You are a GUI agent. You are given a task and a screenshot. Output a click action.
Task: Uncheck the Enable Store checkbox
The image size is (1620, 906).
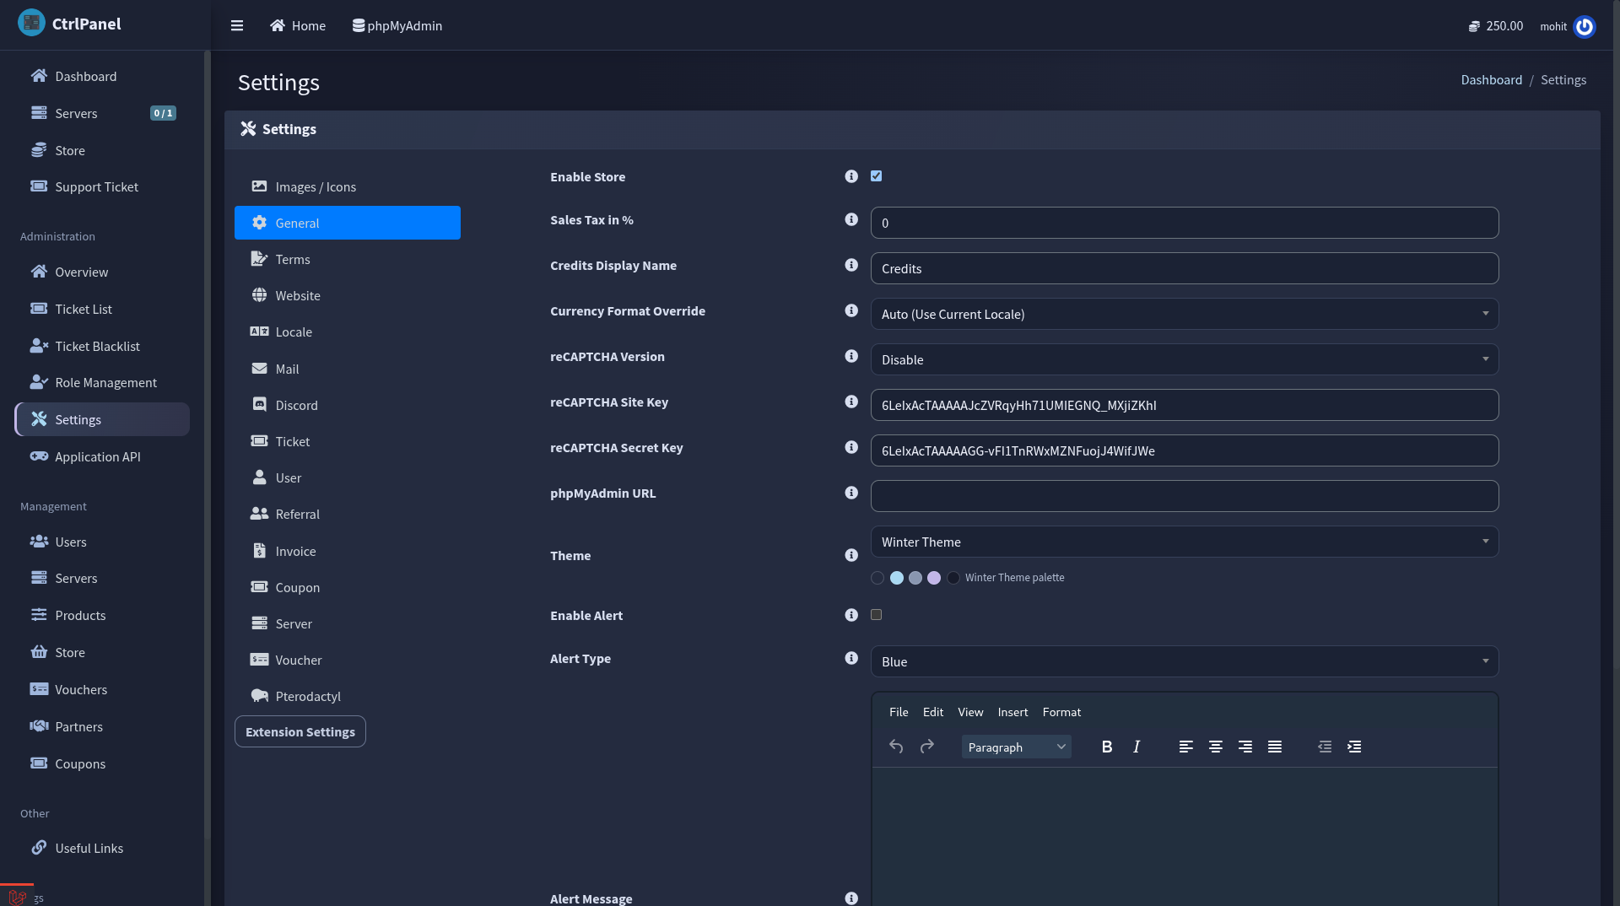(877, 176)
